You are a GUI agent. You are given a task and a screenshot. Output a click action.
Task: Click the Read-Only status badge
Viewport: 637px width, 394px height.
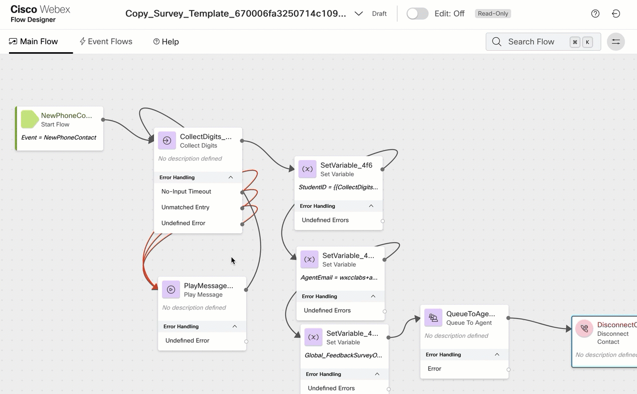(493, 14)
